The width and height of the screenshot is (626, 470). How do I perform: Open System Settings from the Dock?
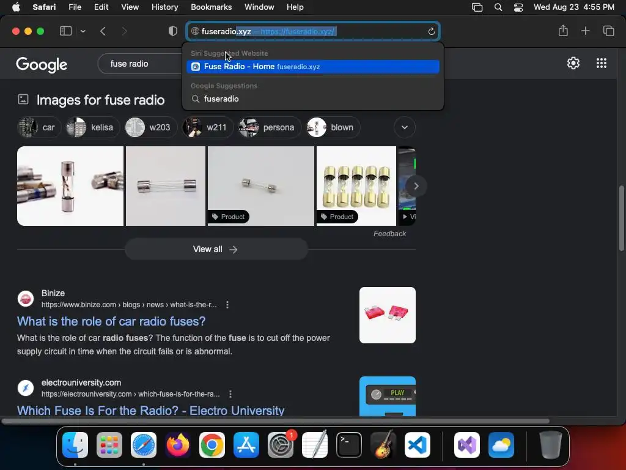click(x=281, y=445)
